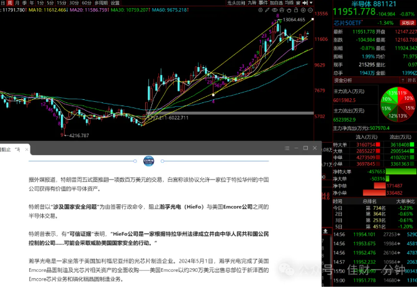This screenshot has height=288, width=417.
Task: Open the 芯片50ETF link
Action: tap(347, 23)
